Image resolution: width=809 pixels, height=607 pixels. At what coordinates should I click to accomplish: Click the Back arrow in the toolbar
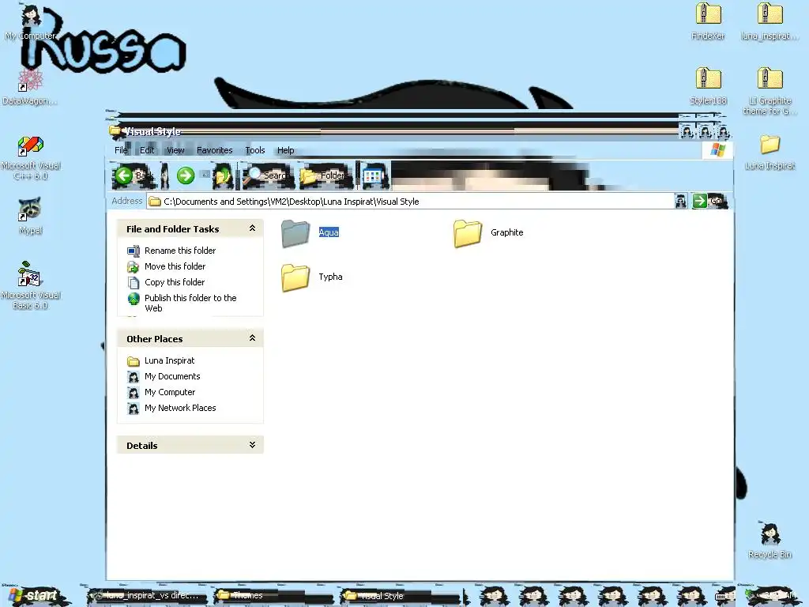tap(124, 175)
